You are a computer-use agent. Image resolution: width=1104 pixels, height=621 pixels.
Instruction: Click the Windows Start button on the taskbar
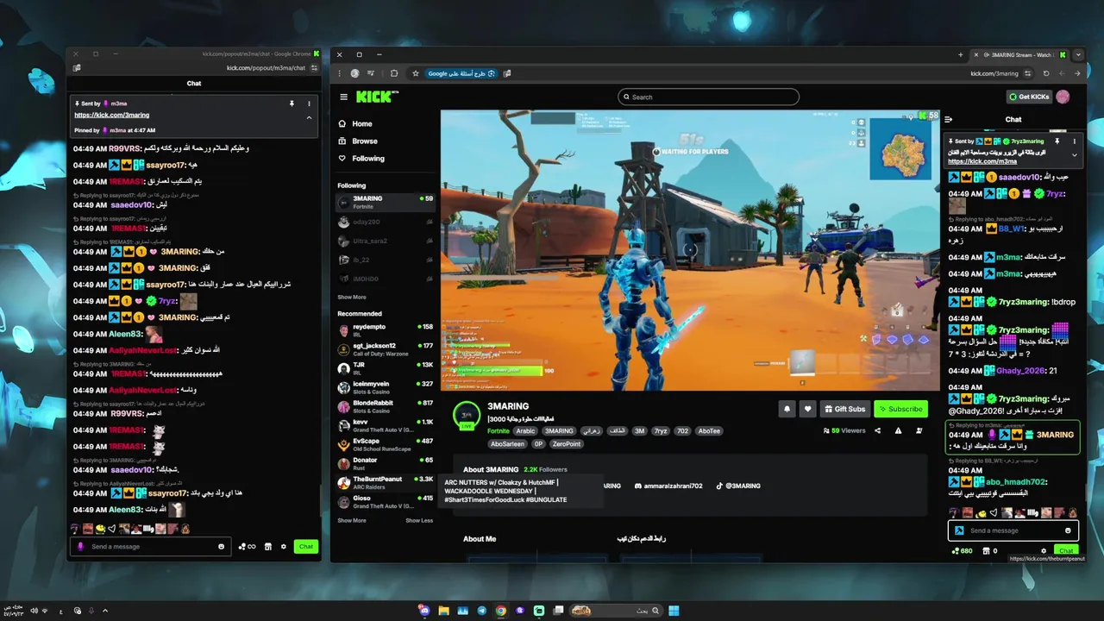pos(674,611)
